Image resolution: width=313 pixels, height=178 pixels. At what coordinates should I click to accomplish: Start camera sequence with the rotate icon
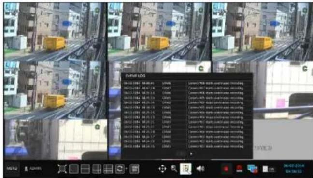pyautogui.click(x=120, y=169)
